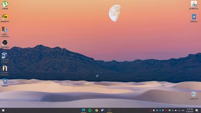Select the blue shortcut icon below Linux Mint

[x=5, y=83]
